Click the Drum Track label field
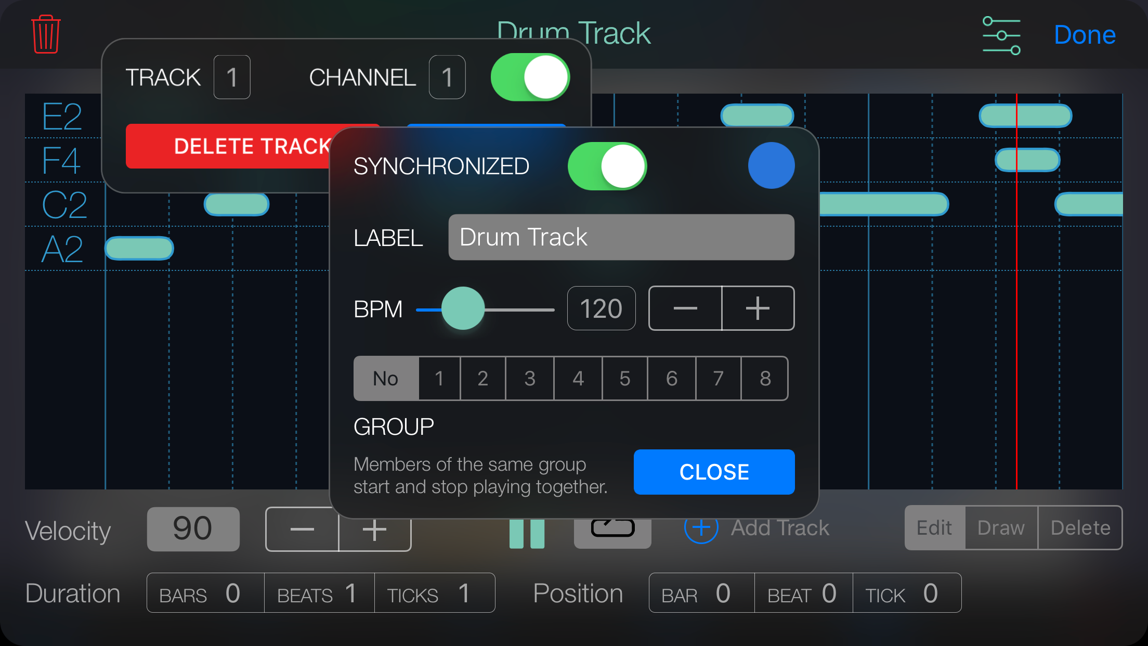 [x=621, y=237]
